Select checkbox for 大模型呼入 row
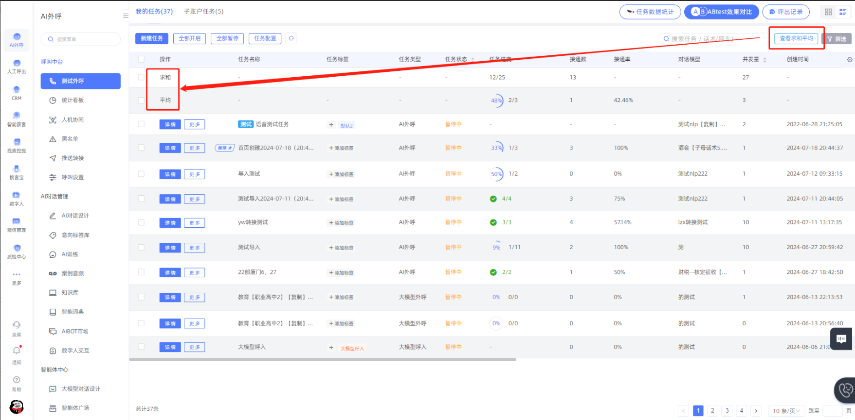Viewport: 855px width, 420px height. pos(141,347)
